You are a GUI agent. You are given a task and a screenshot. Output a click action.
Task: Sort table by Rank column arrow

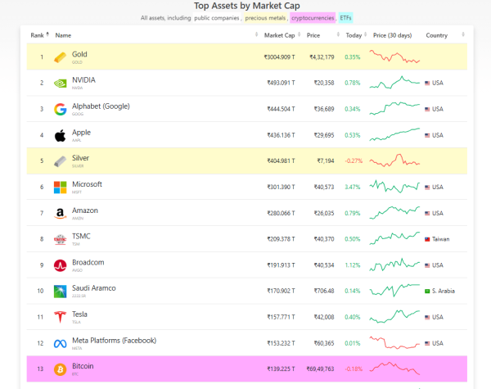tap(47, 34)
